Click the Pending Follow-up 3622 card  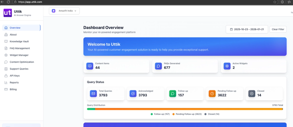(x=225, y=94)
